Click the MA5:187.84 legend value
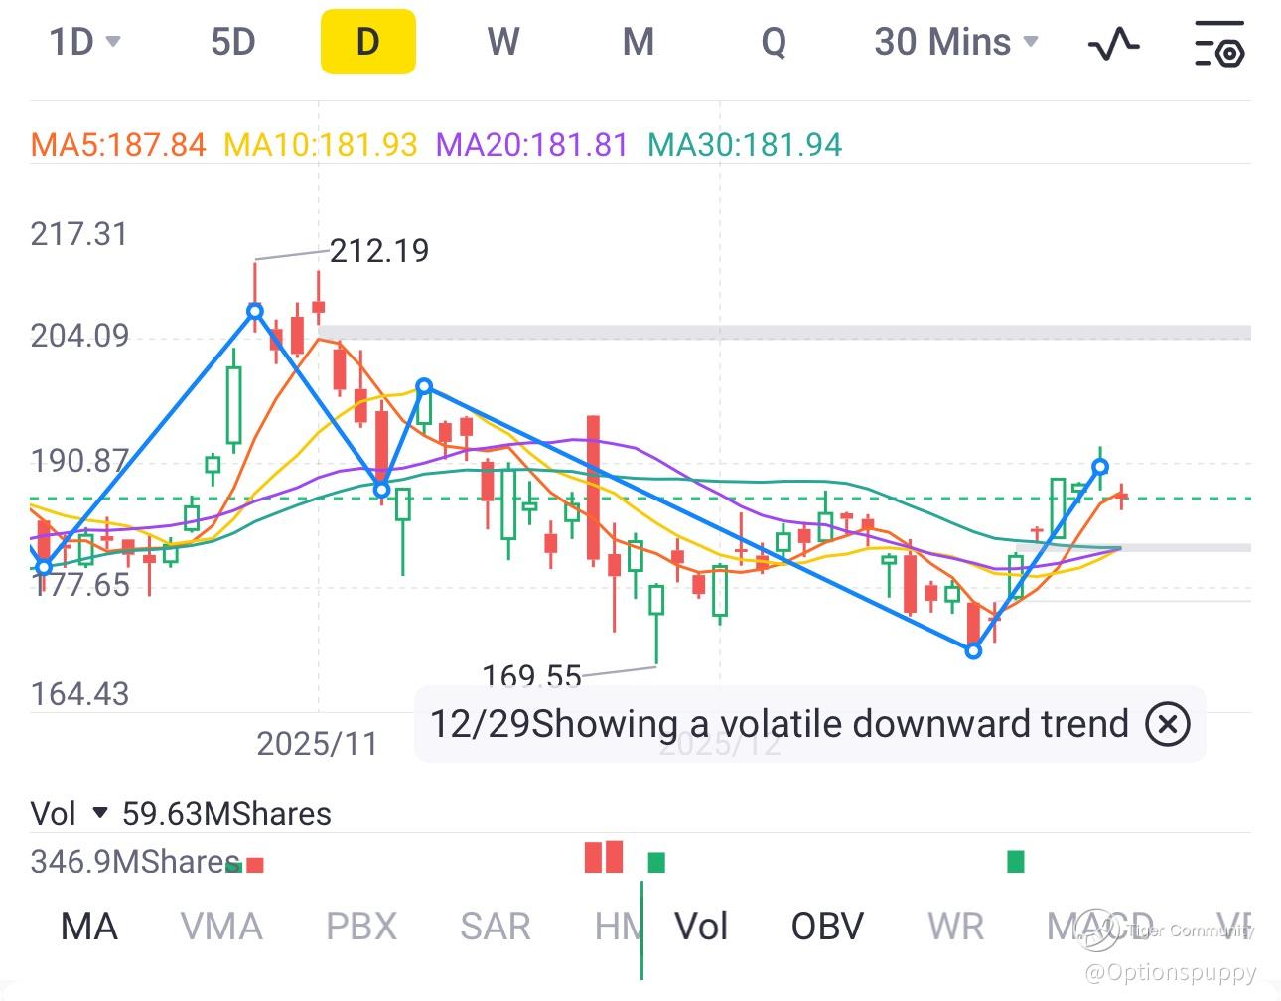The height and width of the screenshot is (1001, 1281). 118,145
